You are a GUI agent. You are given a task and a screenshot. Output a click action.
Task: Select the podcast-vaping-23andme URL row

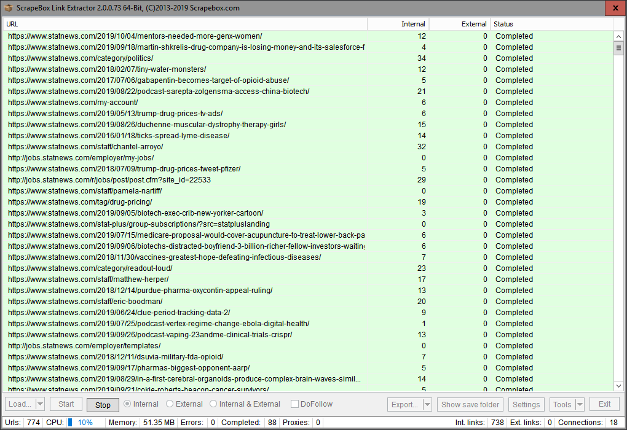[308, 335]
